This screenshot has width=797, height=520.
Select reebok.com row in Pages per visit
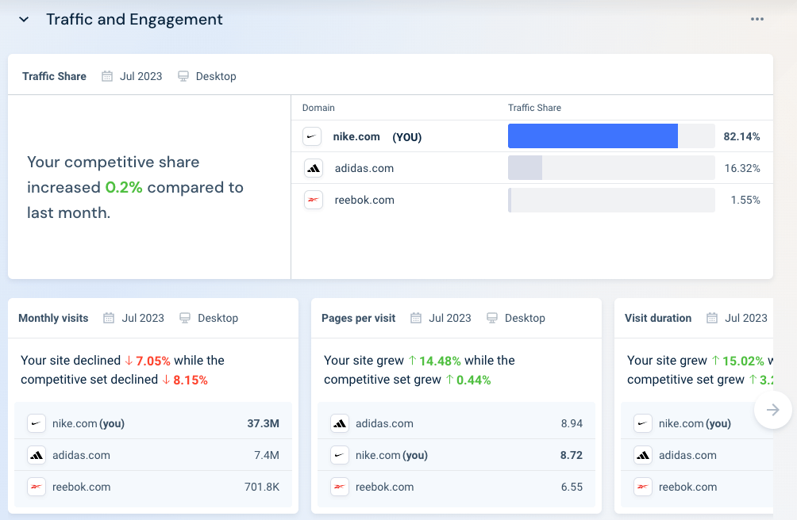coord(456,487)
